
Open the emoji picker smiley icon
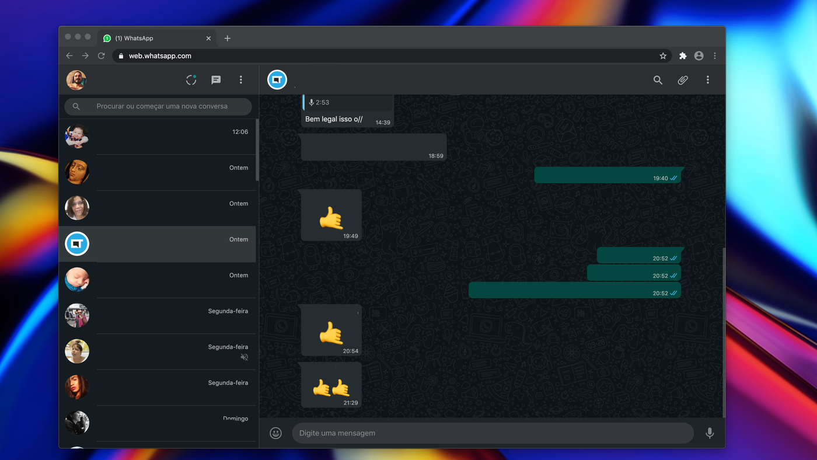point(276,433)
